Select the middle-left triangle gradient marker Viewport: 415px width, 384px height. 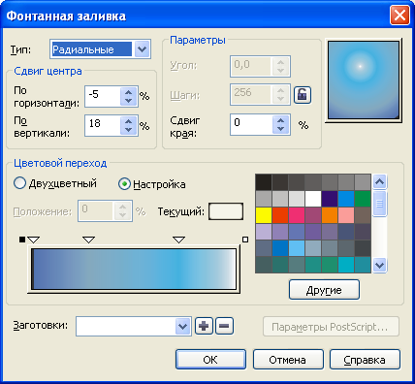88,240
